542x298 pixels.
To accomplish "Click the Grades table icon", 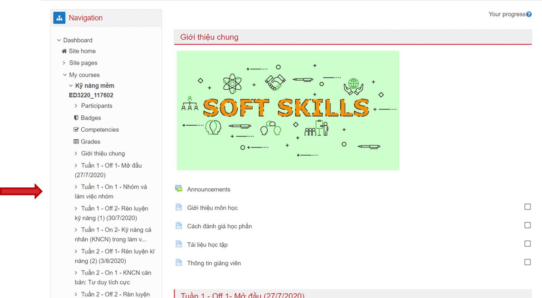I will click(x=76, y=142).
